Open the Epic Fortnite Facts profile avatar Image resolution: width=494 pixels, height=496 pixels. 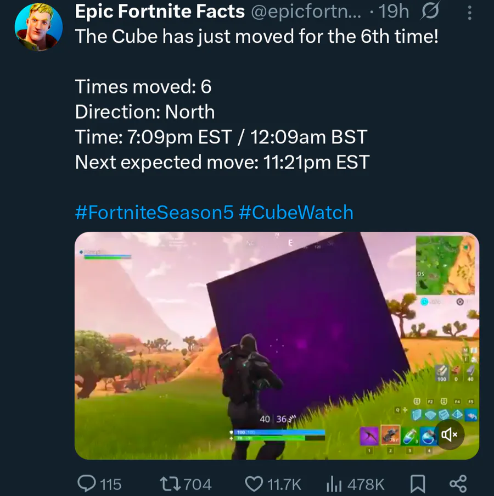pyautogui.click(x=38, y=27)
